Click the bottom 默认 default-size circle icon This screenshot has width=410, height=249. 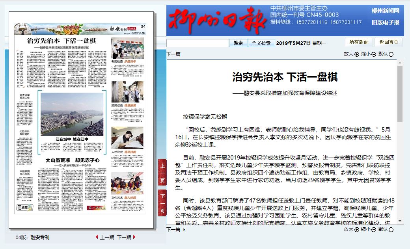point(391,230)
